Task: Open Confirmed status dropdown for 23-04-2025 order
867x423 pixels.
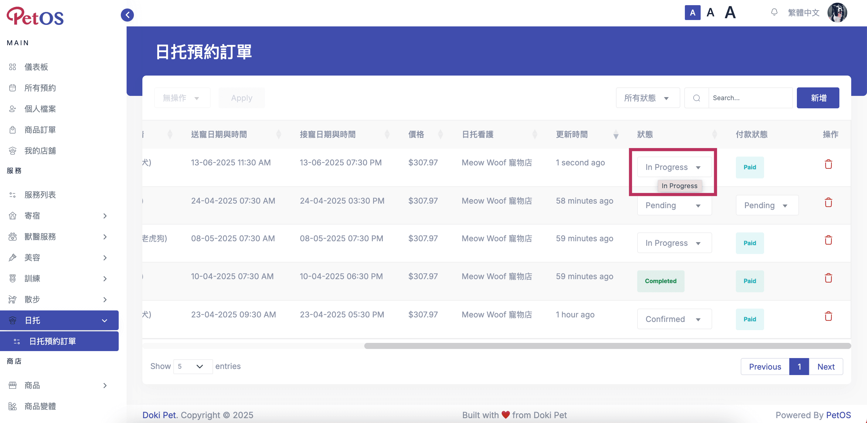Action: [x=674, y=319]
